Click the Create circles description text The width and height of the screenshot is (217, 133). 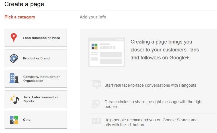(153, 104)
